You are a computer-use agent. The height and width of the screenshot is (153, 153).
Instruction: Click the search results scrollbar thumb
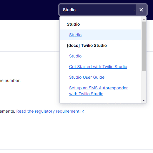pos(144,46)
